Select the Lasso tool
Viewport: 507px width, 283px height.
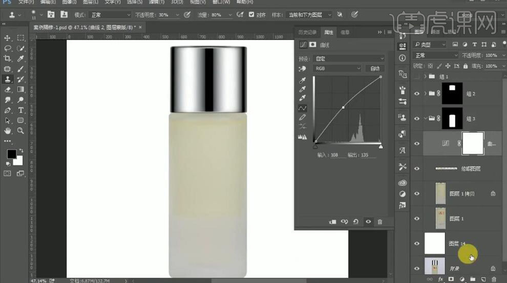pyautogui.click(x=8, y=49)
